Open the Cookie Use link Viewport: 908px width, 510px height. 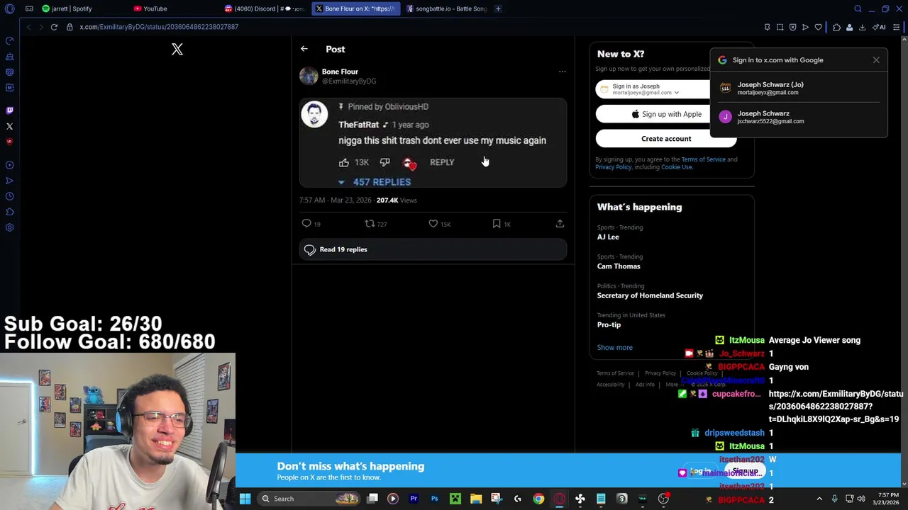(x=677, y=167)
